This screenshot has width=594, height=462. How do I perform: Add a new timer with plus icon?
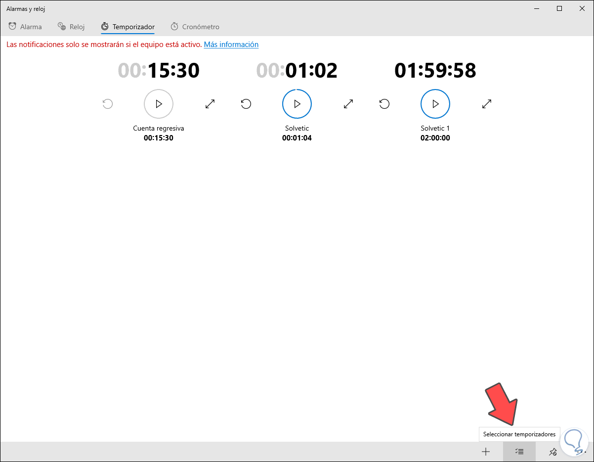486,452
